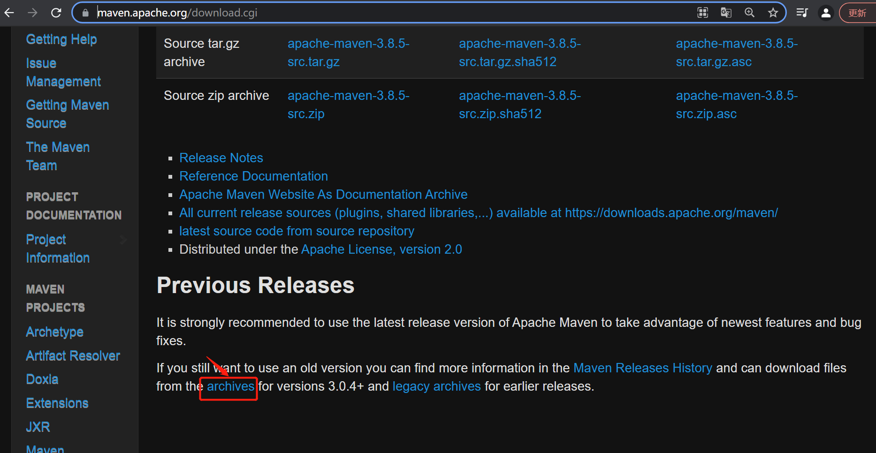
Task: Click Source zip archive row label
Action: [x=216, y=96]
